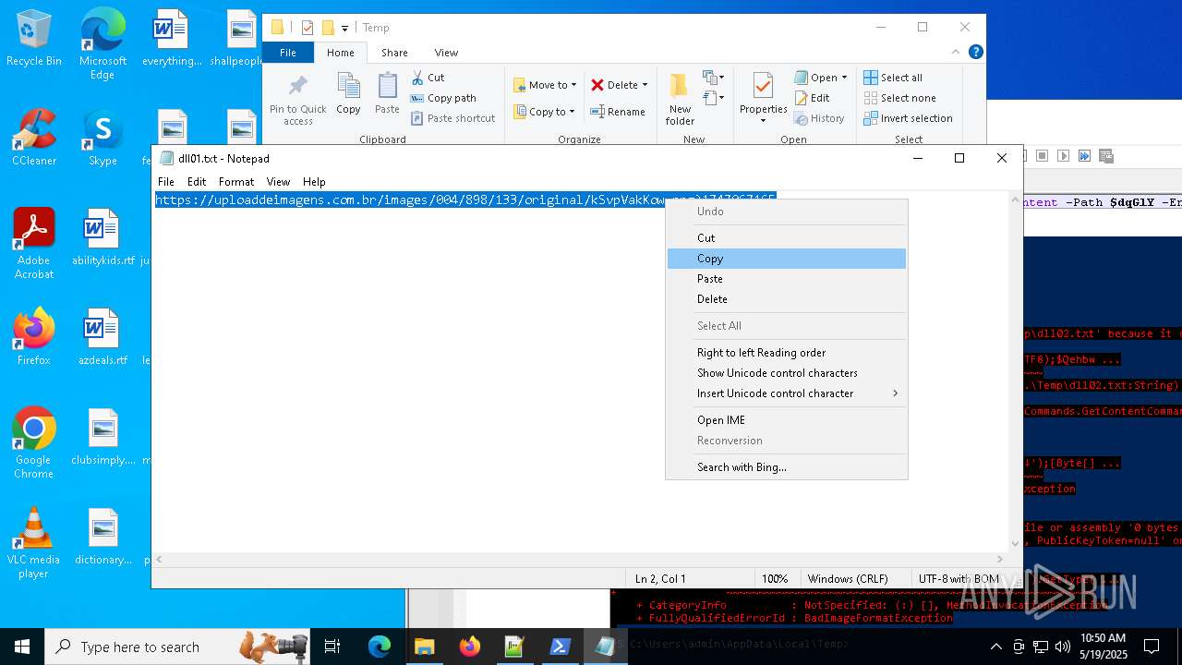Open the File tab in Explorer
The image size is (1182, 665).
(x=288, y=53)
